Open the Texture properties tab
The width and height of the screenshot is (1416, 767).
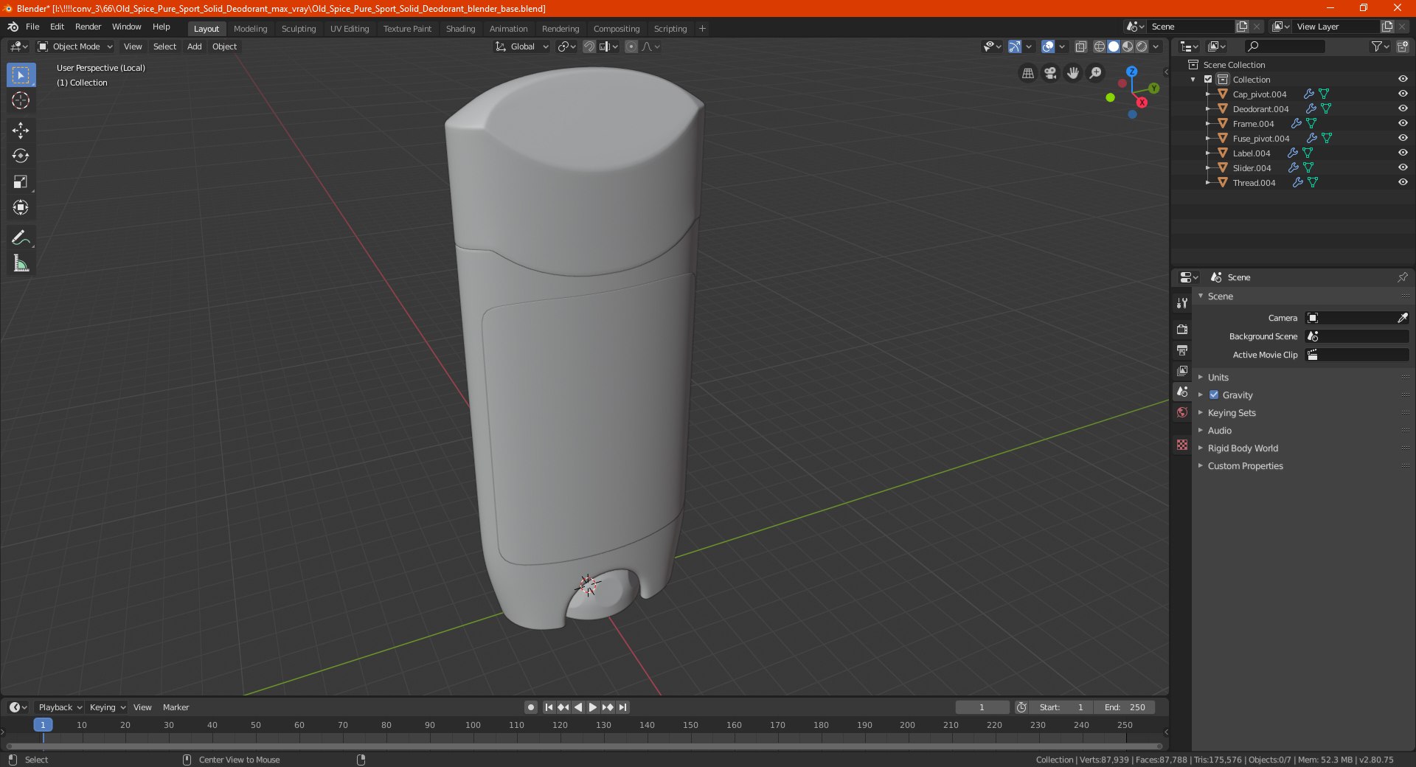1182,445
